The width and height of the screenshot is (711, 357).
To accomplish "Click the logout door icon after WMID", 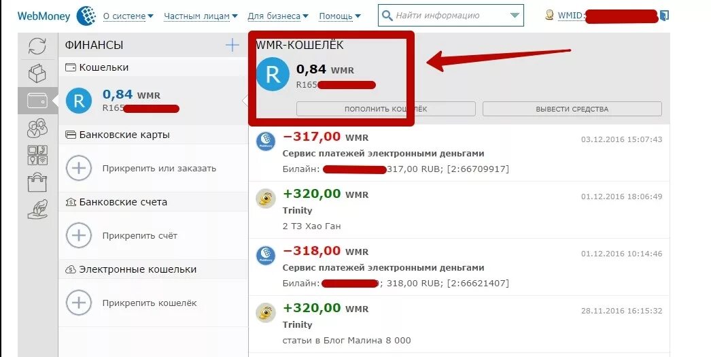I will pos(664,16).
